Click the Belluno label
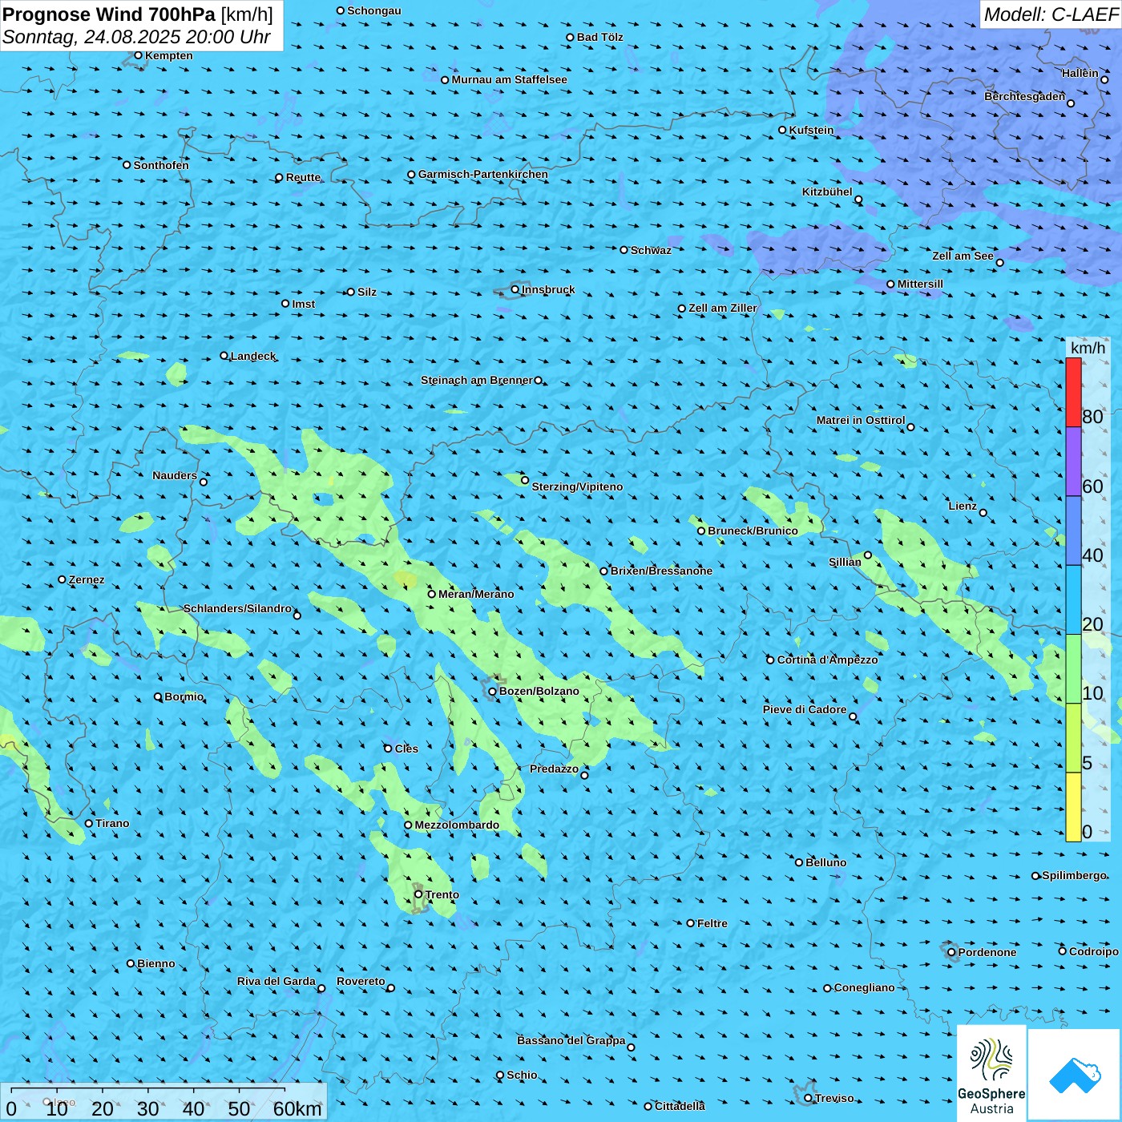The image size is (1122, 1122). click(825, 862)
